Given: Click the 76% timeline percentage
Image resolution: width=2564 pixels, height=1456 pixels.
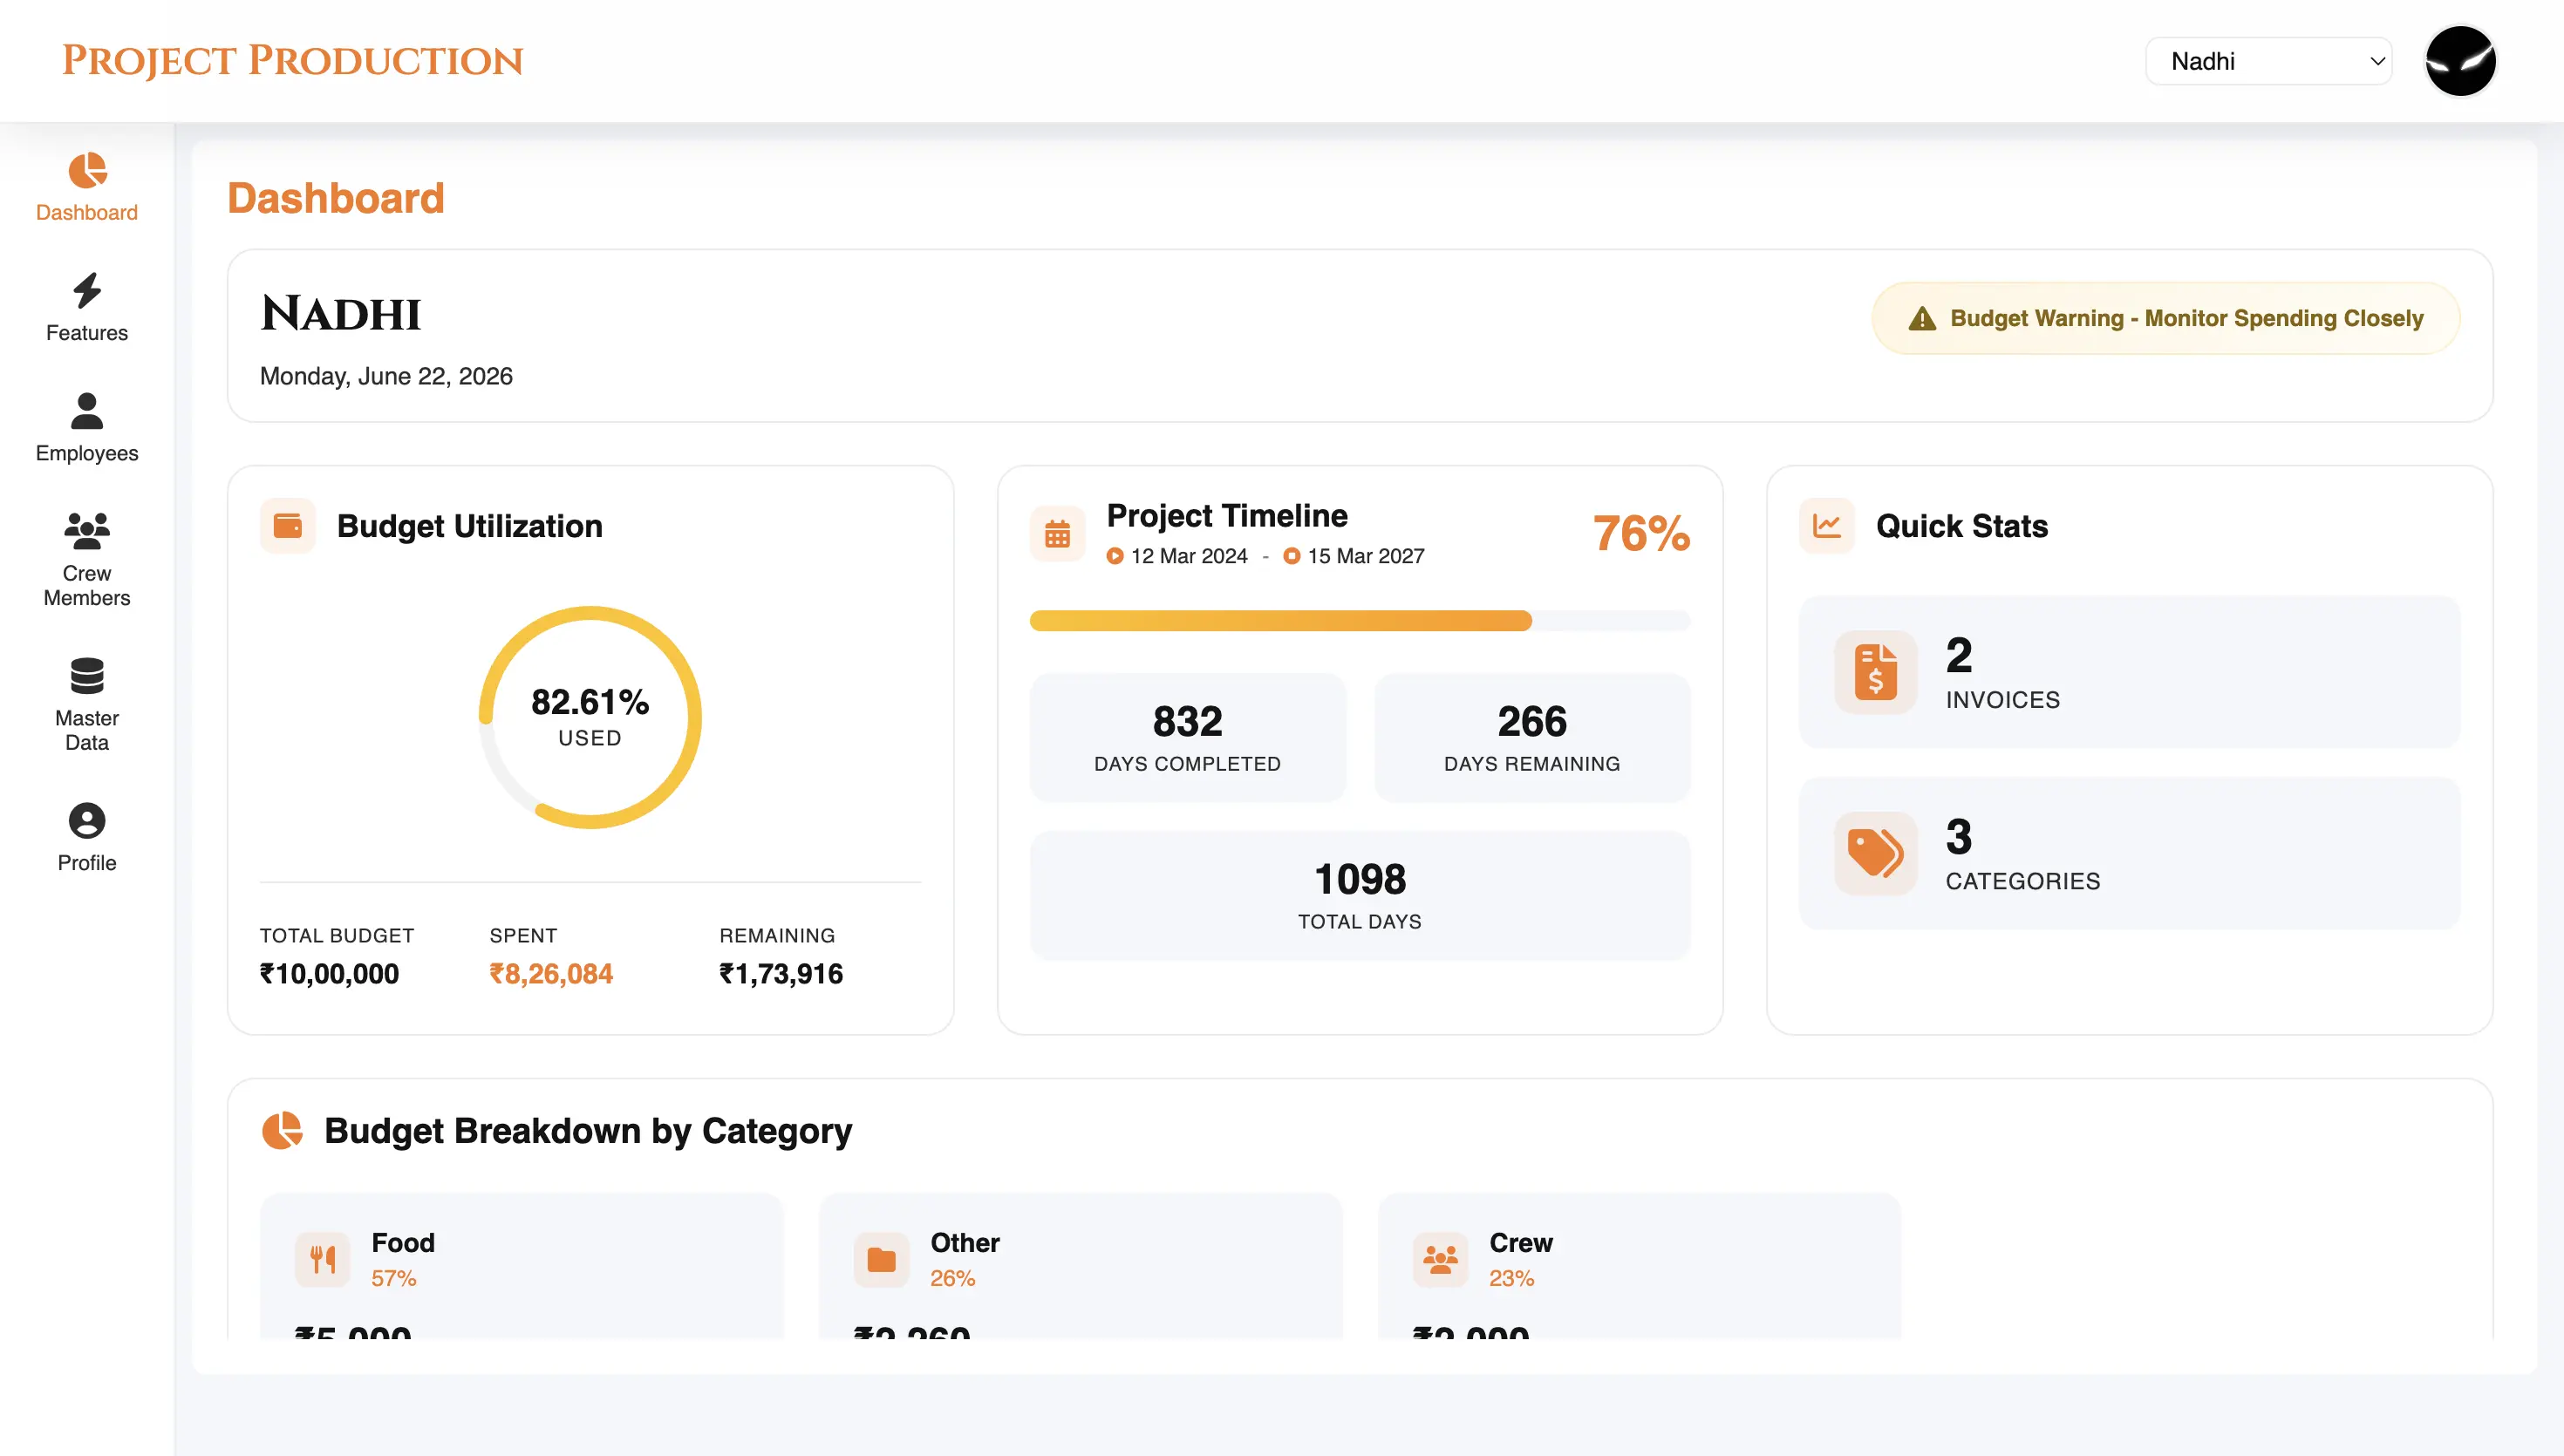Looking at the screenshot, I should point(1641,534).
